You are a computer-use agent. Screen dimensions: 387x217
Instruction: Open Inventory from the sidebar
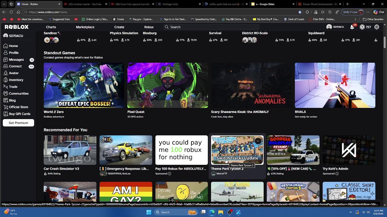(13, 80)
